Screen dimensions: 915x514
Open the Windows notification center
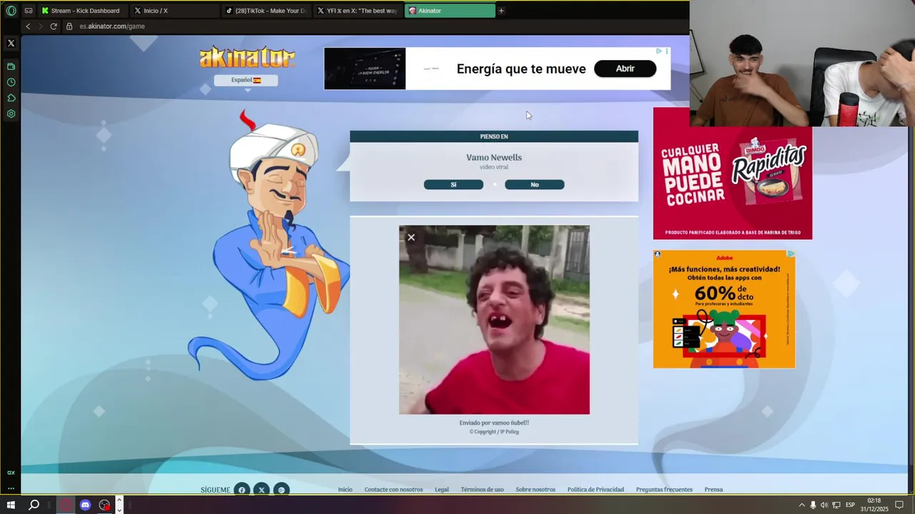[x=899, y=505]
